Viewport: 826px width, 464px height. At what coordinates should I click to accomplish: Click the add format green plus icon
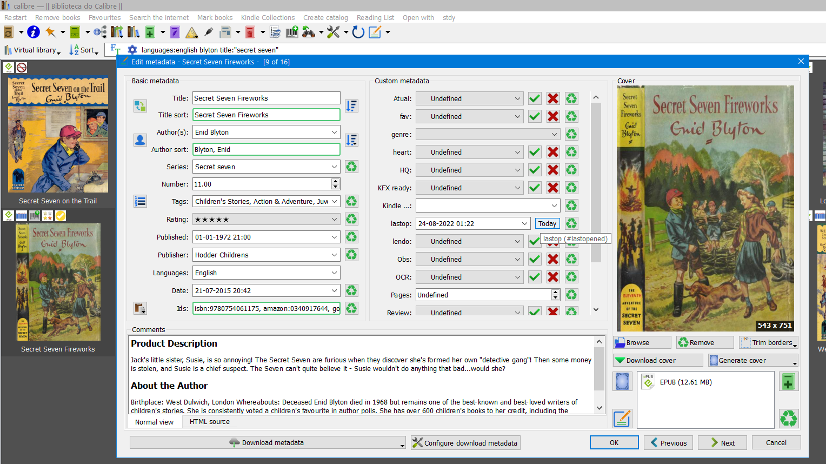click(x=788, y=382)
